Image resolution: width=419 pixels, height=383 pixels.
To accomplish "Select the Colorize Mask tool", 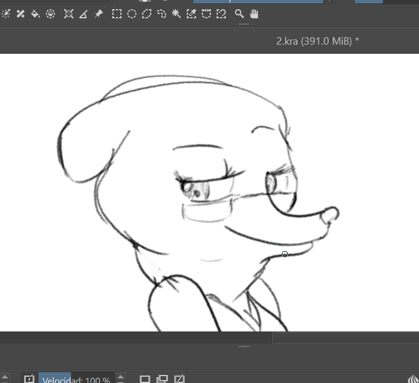I will pos(6,14).
